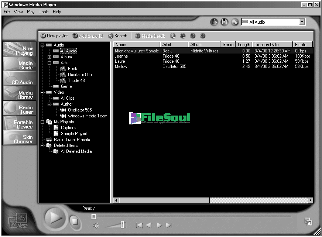Click the volume slider handle
Viewport: 322px width, 237px height.
tap(122, 224)
